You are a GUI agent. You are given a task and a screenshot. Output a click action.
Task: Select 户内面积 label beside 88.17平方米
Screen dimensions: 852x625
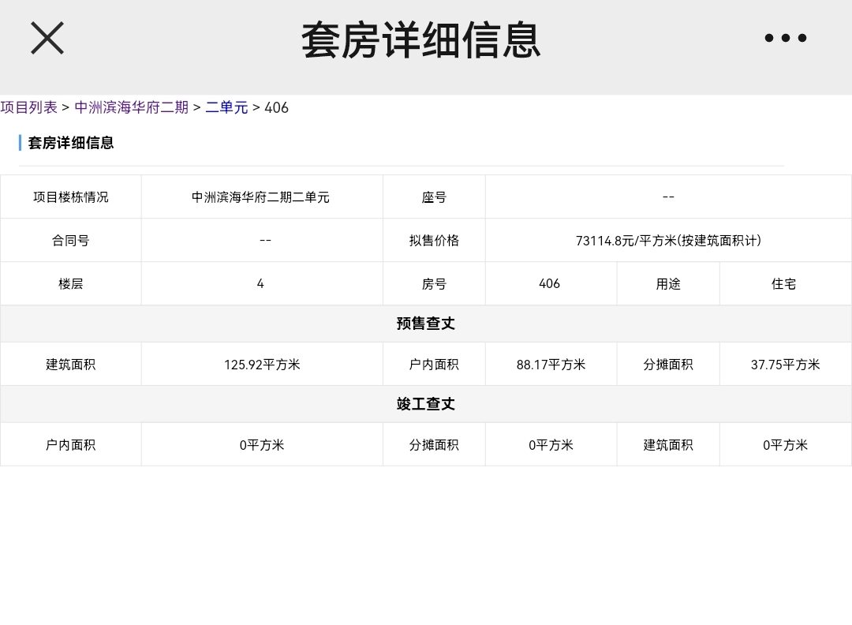coord(434,364)
